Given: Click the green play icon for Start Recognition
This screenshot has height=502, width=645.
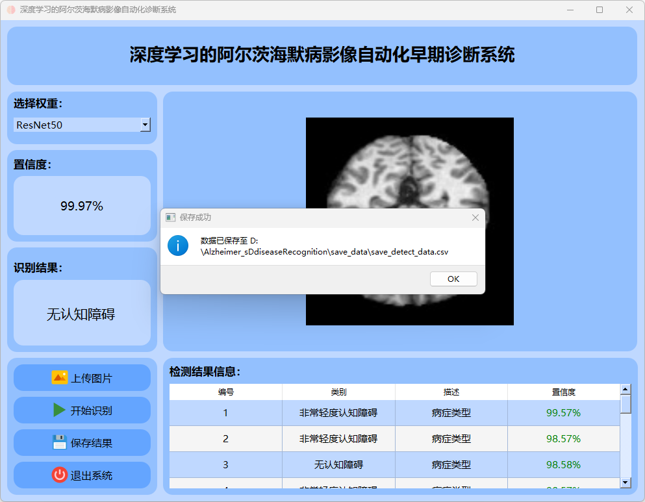Looking at the screenshot, I should pos(59,410).
